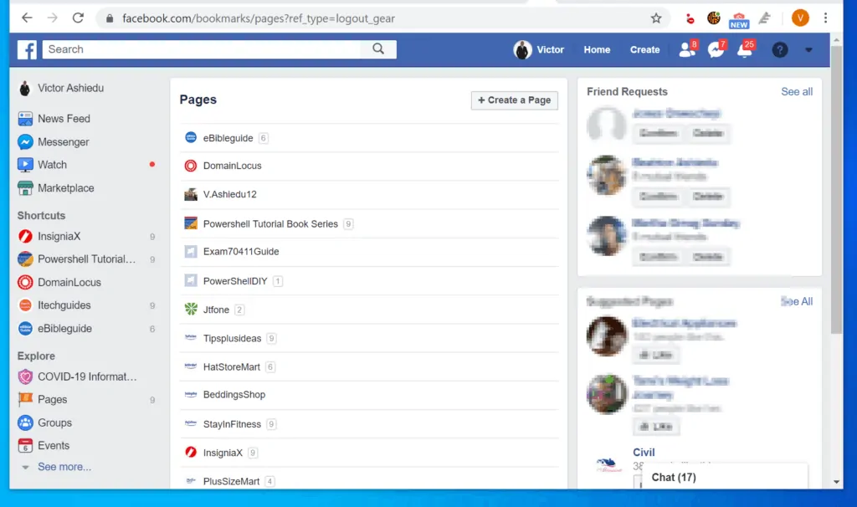Select Exam70411Guide page row

[x=369, y=252]
